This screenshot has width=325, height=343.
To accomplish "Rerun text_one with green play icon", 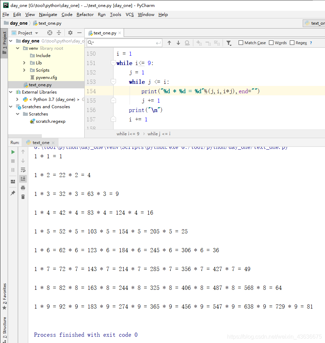I will click(x=13, y=152).
